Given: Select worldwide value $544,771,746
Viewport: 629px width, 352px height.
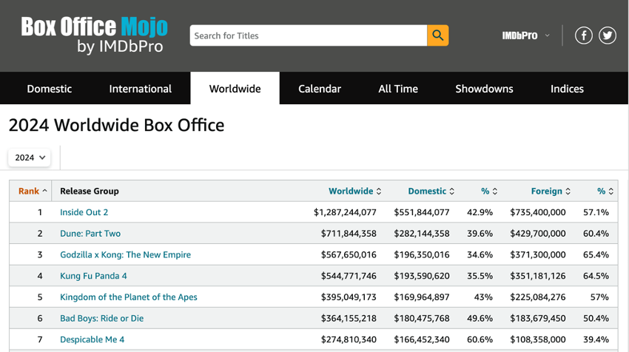Looking at the screenshot, I should tap(349, 276).
